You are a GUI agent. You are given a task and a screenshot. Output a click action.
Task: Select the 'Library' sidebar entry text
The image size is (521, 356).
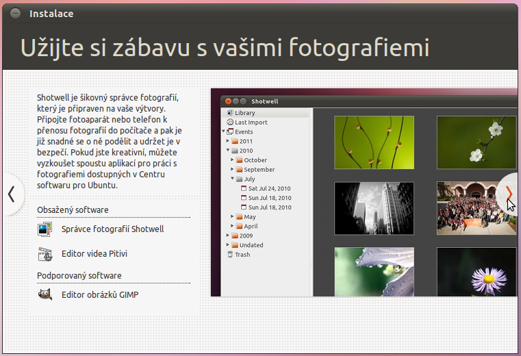pyautogui.click(x=245, y=113)
